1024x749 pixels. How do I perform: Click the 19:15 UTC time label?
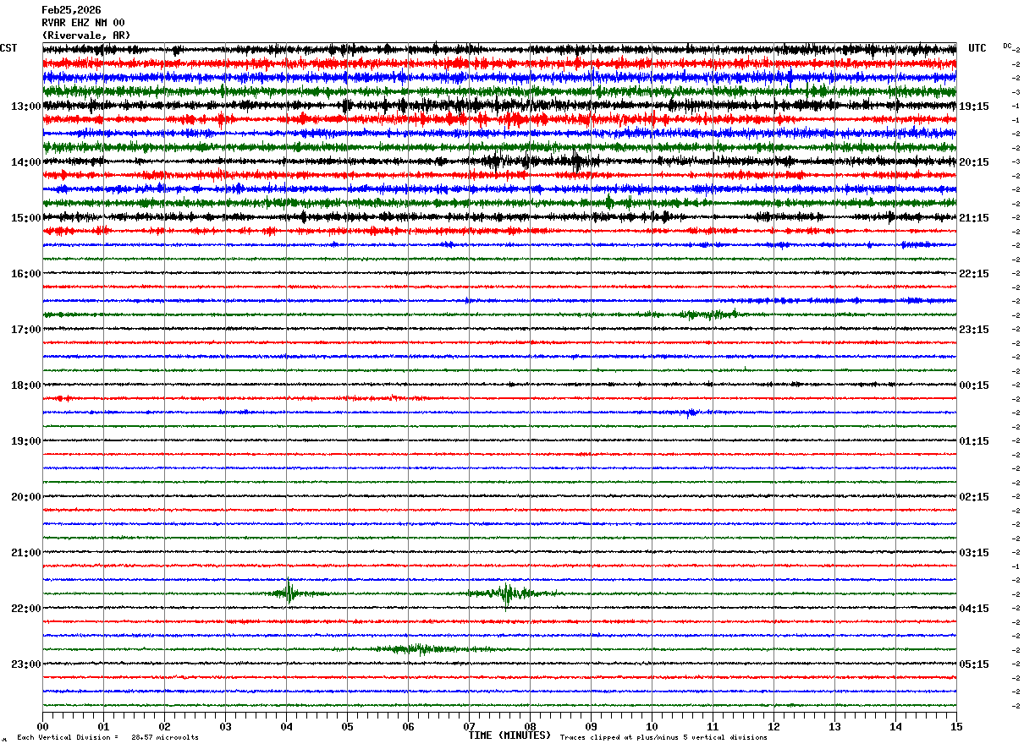974,107
